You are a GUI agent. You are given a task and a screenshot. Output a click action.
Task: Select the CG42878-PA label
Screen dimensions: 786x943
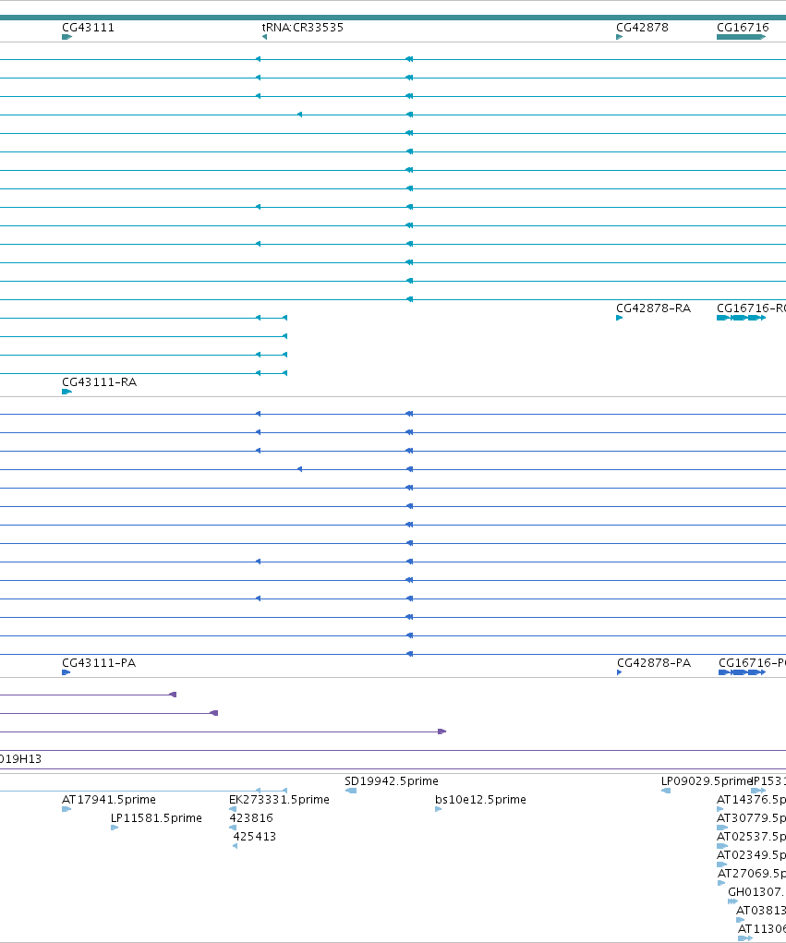(654, 663)
